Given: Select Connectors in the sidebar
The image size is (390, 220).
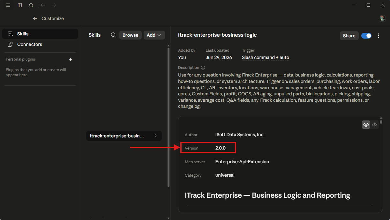Looking at the screenshot, I should [x=40, y=44].
